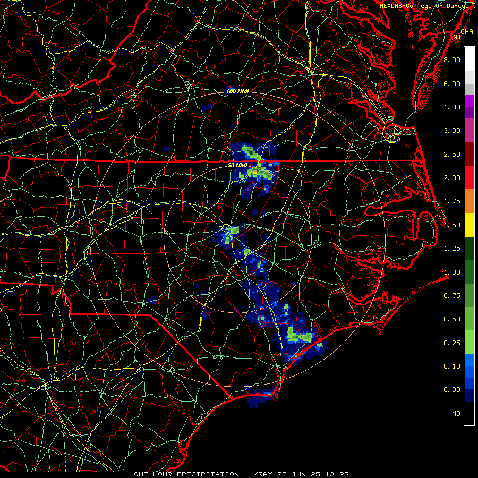Select the black ND legend segment
Image resolution: width=478 pixels, height=478 pixels.
point(469,413)
